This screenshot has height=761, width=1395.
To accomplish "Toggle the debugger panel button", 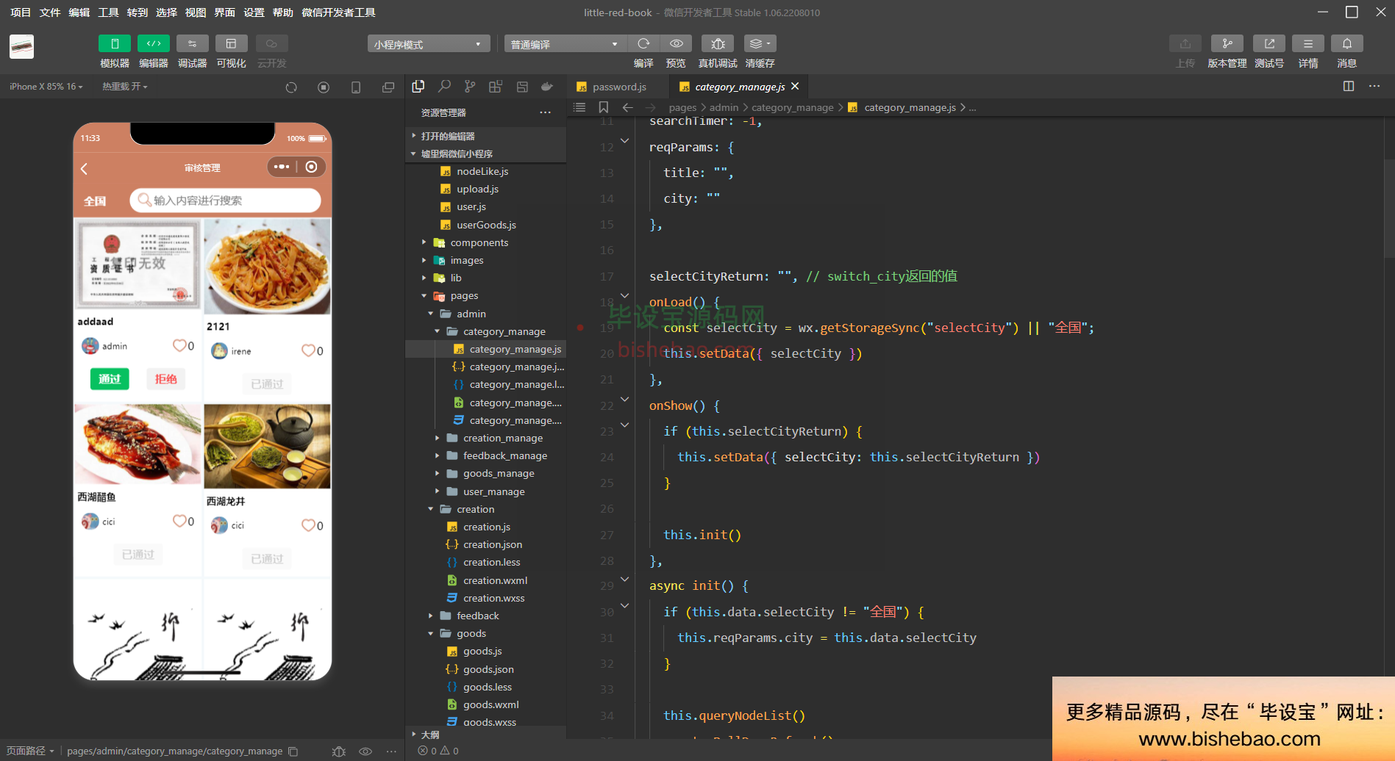I will pos(192,44).
